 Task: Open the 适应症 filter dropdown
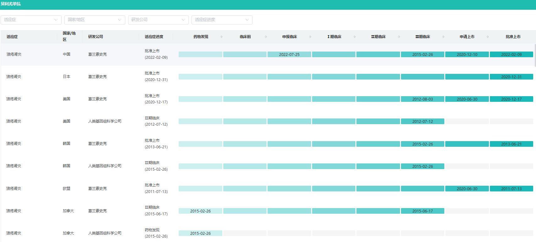point(31,20)
